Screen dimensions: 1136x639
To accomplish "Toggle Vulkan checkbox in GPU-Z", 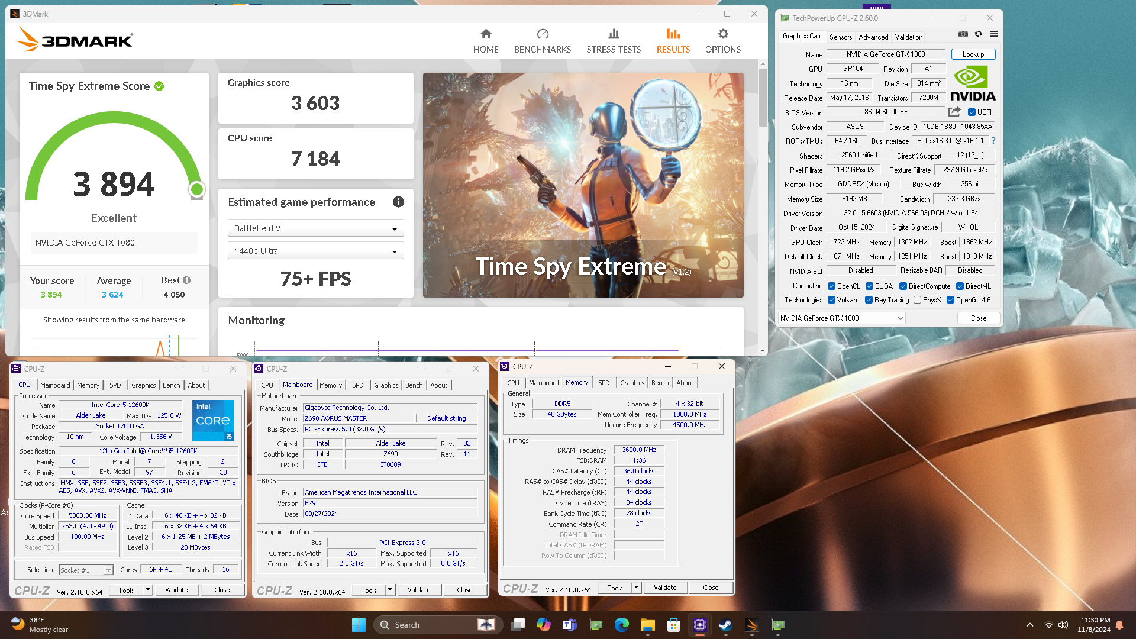I will point(831,300).
